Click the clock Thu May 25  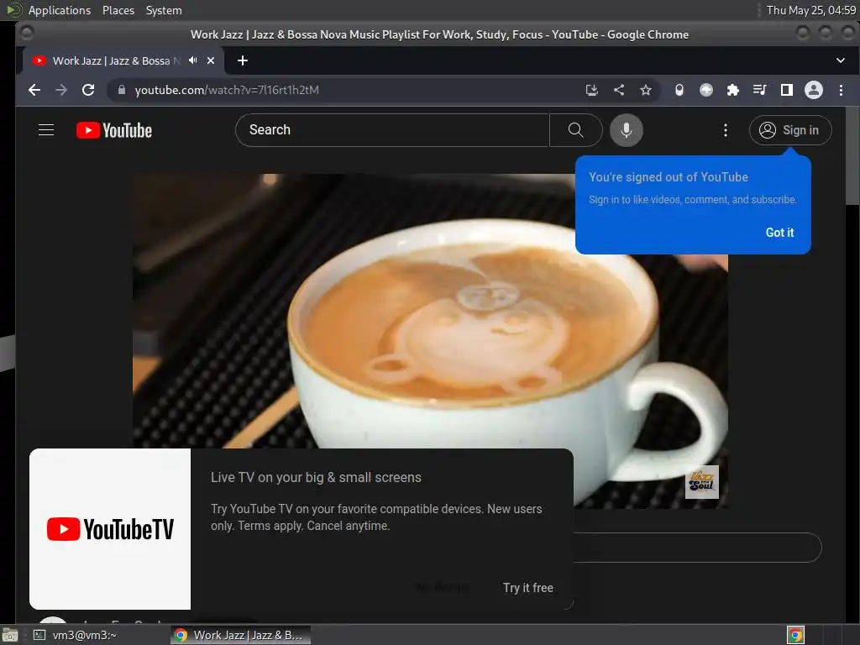point(810,10)
